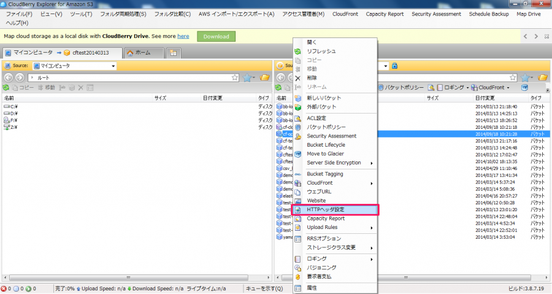The height and width of the screenshot is (294, 552).
Task: Click the delete X in left toolbar
Action: (x=80, y=88)
